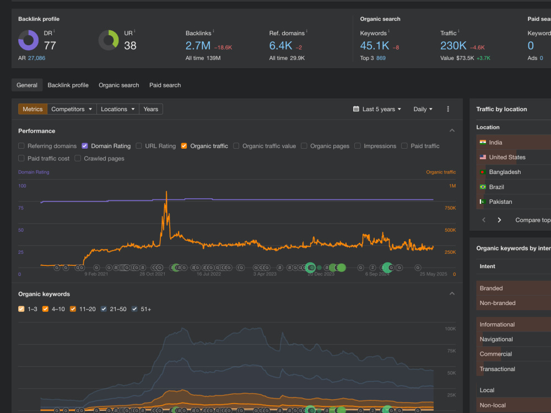The image size is (551, 413).
Task: Click the Bangladesh flag icon
Action: click(x=483, y=172)
